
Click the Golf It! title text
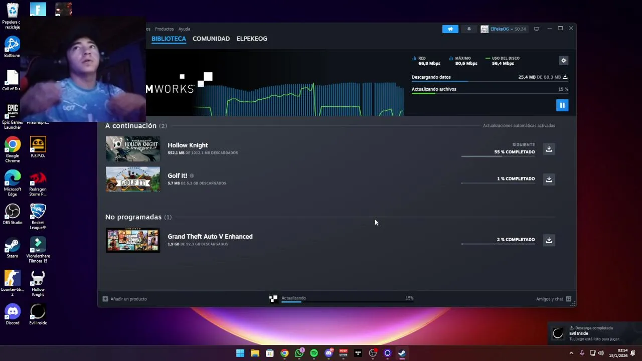pyautogui.click(x=177, y=176)
